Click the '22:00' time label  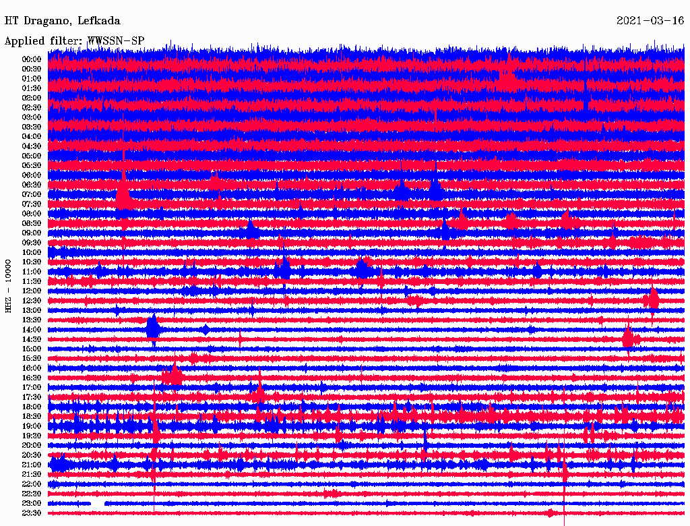coord(32,484)
